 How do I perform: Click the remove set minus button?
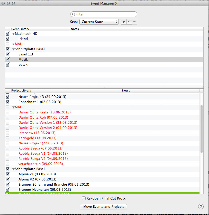point(134,22)
